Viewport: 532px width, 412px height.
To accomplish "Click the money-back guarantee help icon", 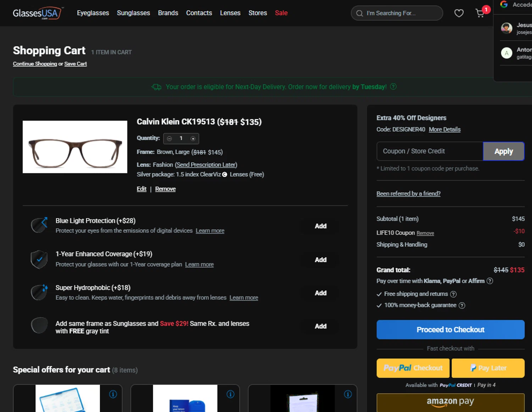I will (462, 305).
